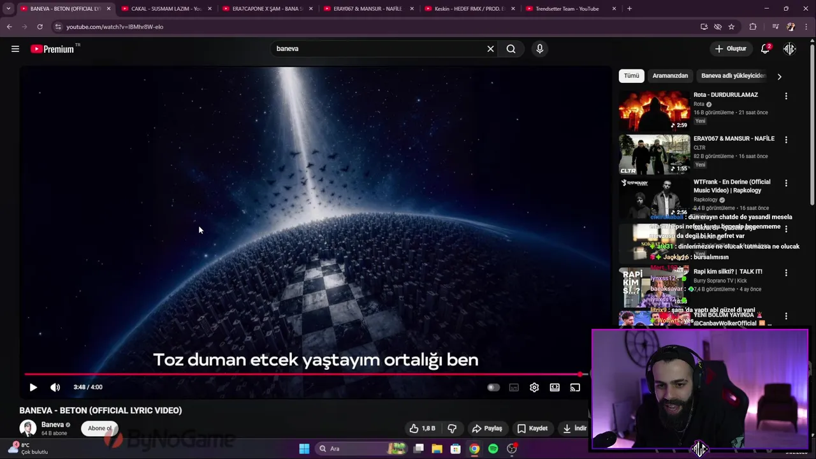This screenshot has height=459, width=816.
Task: Toggle subtitles in the player
Action: pos(514,387)
